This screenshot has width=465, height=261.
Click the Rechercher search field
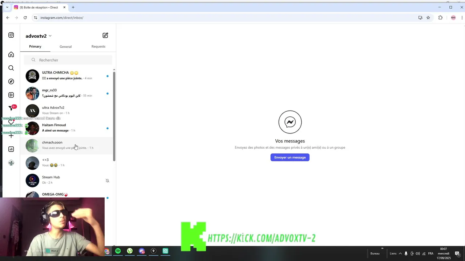click(68, 60)
